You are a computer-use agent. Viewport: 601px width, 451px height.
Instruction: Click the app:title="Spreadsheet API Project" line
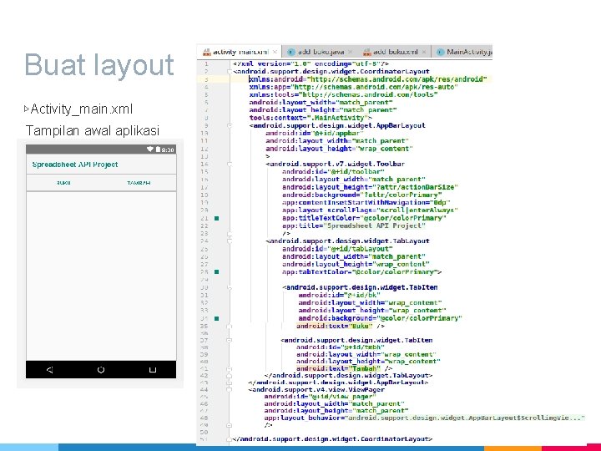(354, 225)
